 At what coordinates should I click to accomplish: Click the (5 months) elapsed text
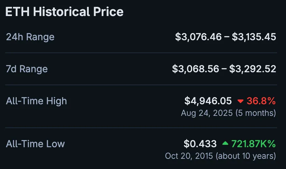click(256, 113)
